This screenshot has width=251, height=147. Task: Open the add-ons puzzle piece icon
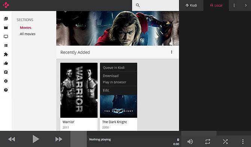[x=6, y=54]
